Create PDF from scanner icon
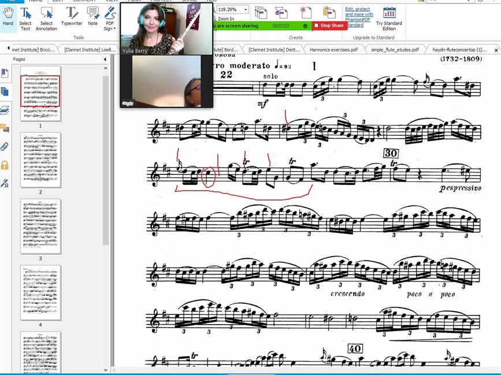Viewport: 501px width, 375px height. tap(281, 13)
